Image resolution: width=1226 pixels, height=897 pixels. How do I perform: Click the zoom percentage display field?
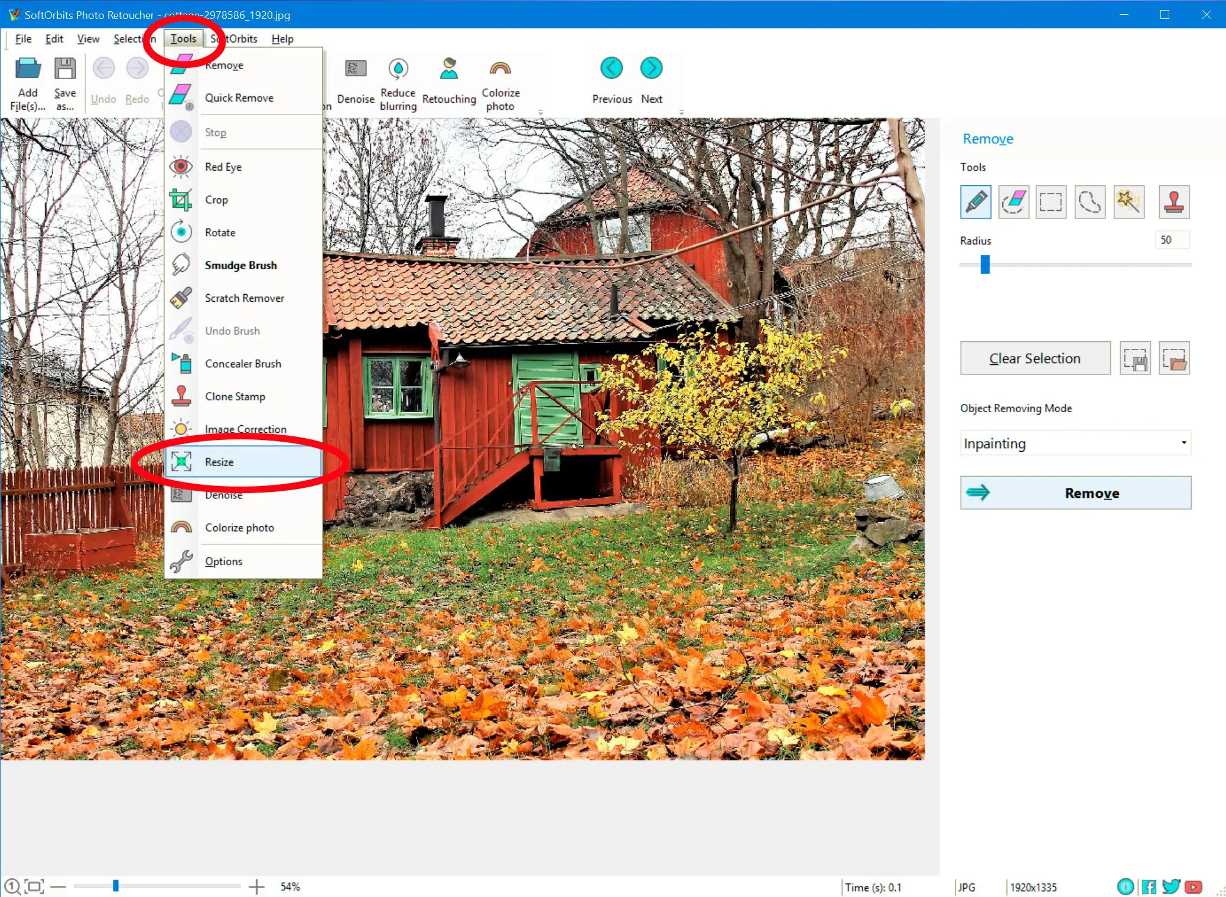(291, 886)
